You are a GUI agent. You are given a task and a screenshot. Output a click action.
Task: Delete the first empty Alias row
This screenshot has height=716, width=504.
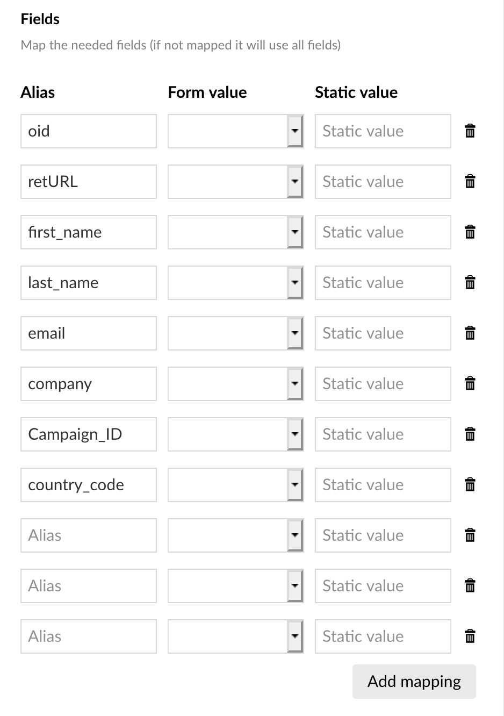470,535
